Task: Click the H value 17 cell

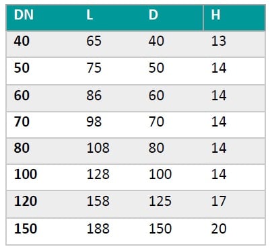Action: (x=218, y=201)
